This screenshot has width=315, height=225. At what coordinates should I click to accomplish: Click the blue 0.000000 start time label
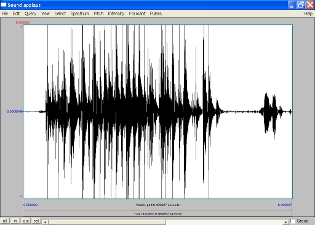pyautogui.click(x=30, y=205)
